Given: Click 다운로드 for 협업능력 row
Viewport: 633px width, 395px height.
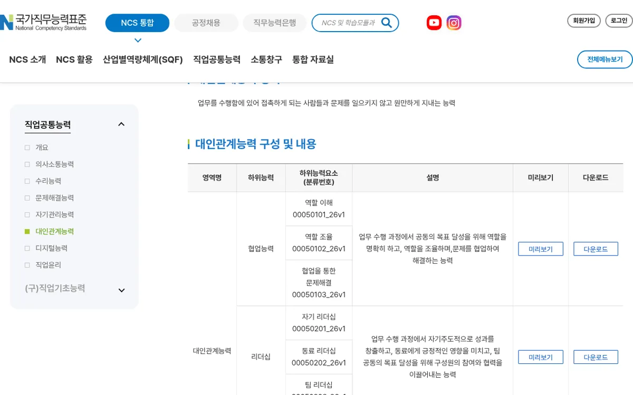Looking at the screenshot, I should (x=596, y=249).
